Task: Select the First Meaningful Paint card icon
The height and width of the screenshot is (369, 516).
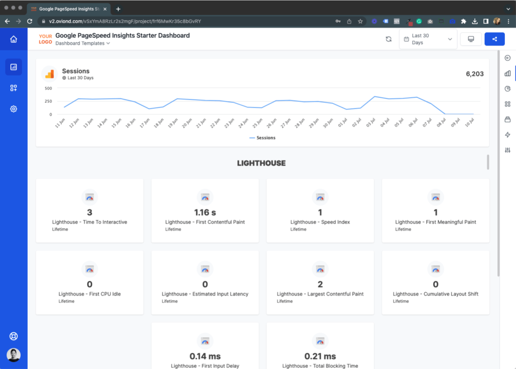Action: click(x=436, y=197)
